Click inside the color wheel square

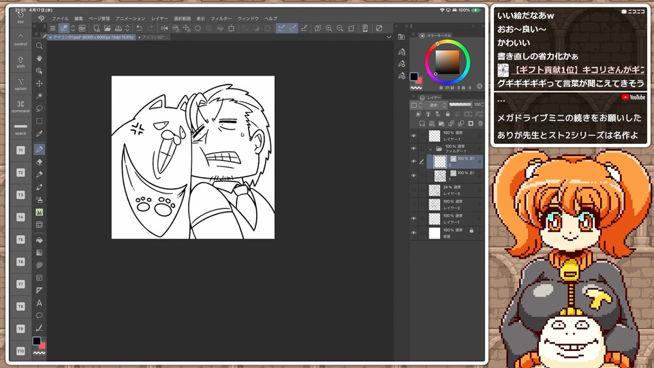[447, 63]
